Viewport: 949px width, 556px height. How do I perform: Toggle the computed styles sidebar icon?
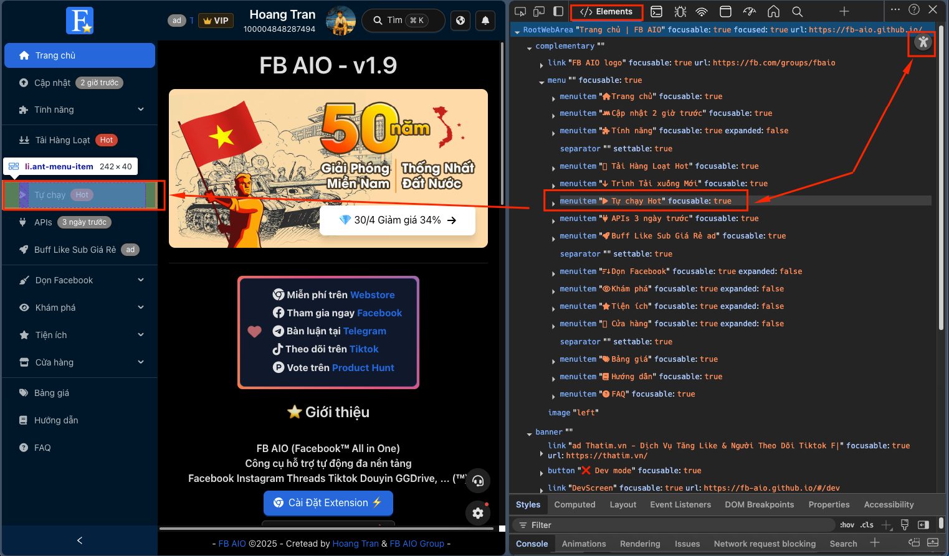pos(923,525)
